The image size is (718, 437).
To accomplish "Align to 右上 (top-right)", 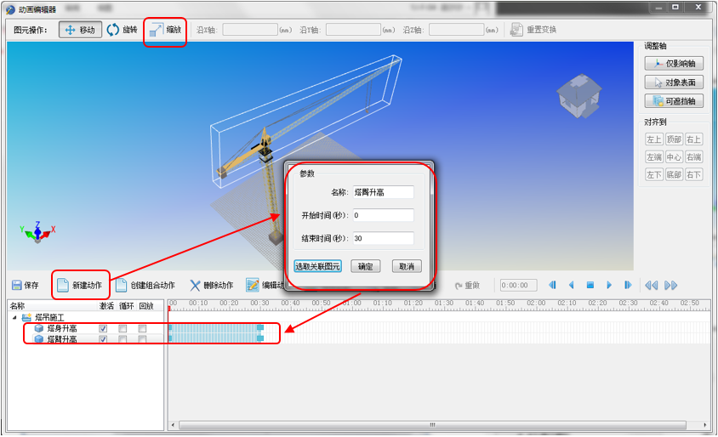I will coord(693,139).
